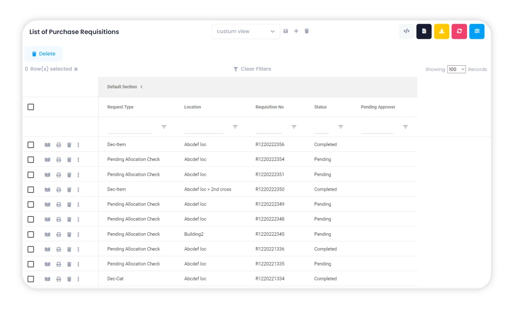Screen dimensions: 513x309
Task: Collapse the Default Section
Action: click(141, 87)
